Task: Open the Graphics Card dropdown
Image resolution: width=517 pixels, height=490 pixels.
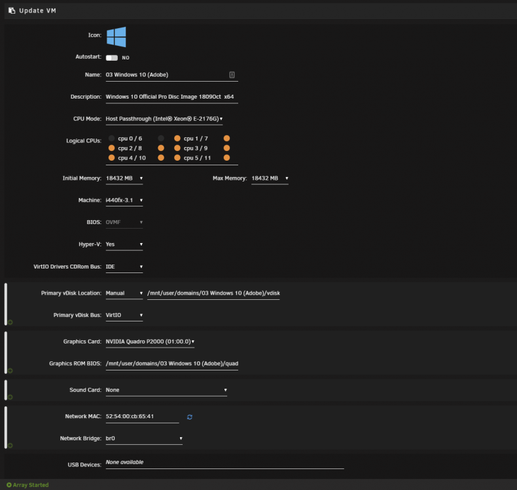Action: click(x=150, y=342)
